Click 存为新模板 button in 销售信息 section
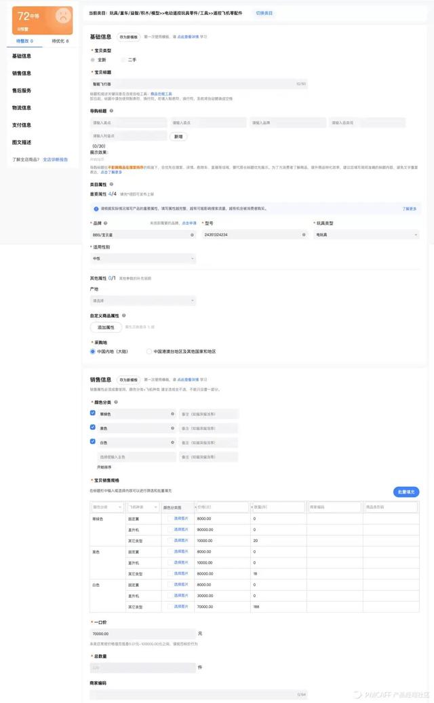Screen dimensions: 434x703 [x=129, y=380]
